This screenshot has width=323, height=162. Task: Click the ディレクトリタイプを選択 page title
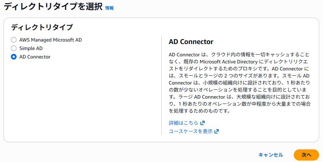tap(53, 7)
